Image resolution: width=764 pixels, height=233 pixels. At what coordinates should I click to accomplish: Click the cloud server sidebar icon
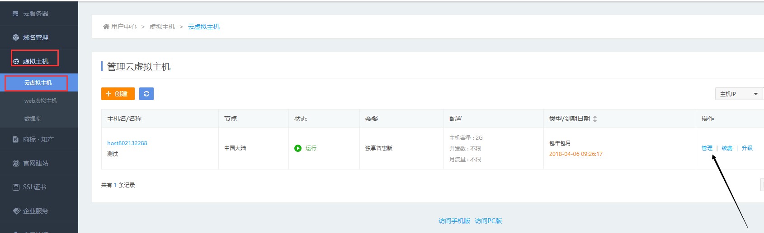(x=16, y=14)
